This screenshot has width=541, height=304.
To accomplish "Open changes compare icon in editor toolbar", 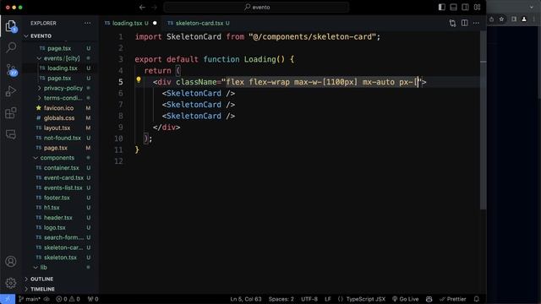I will 453,23.
